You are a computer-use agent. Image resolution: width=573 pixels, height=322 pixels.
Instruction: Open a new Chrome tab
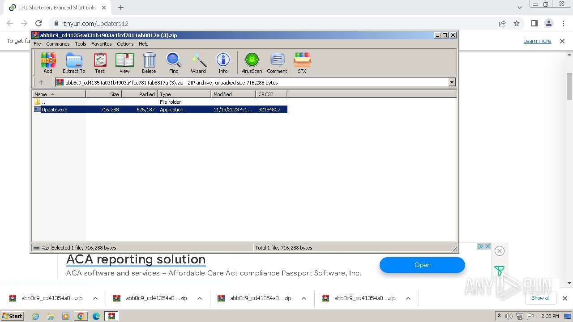(x=121, y=8)
